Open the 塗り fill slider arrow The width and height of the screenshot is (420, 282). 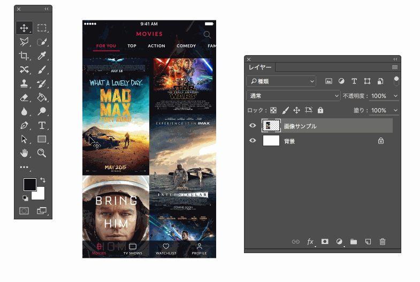tap(395, 110)
